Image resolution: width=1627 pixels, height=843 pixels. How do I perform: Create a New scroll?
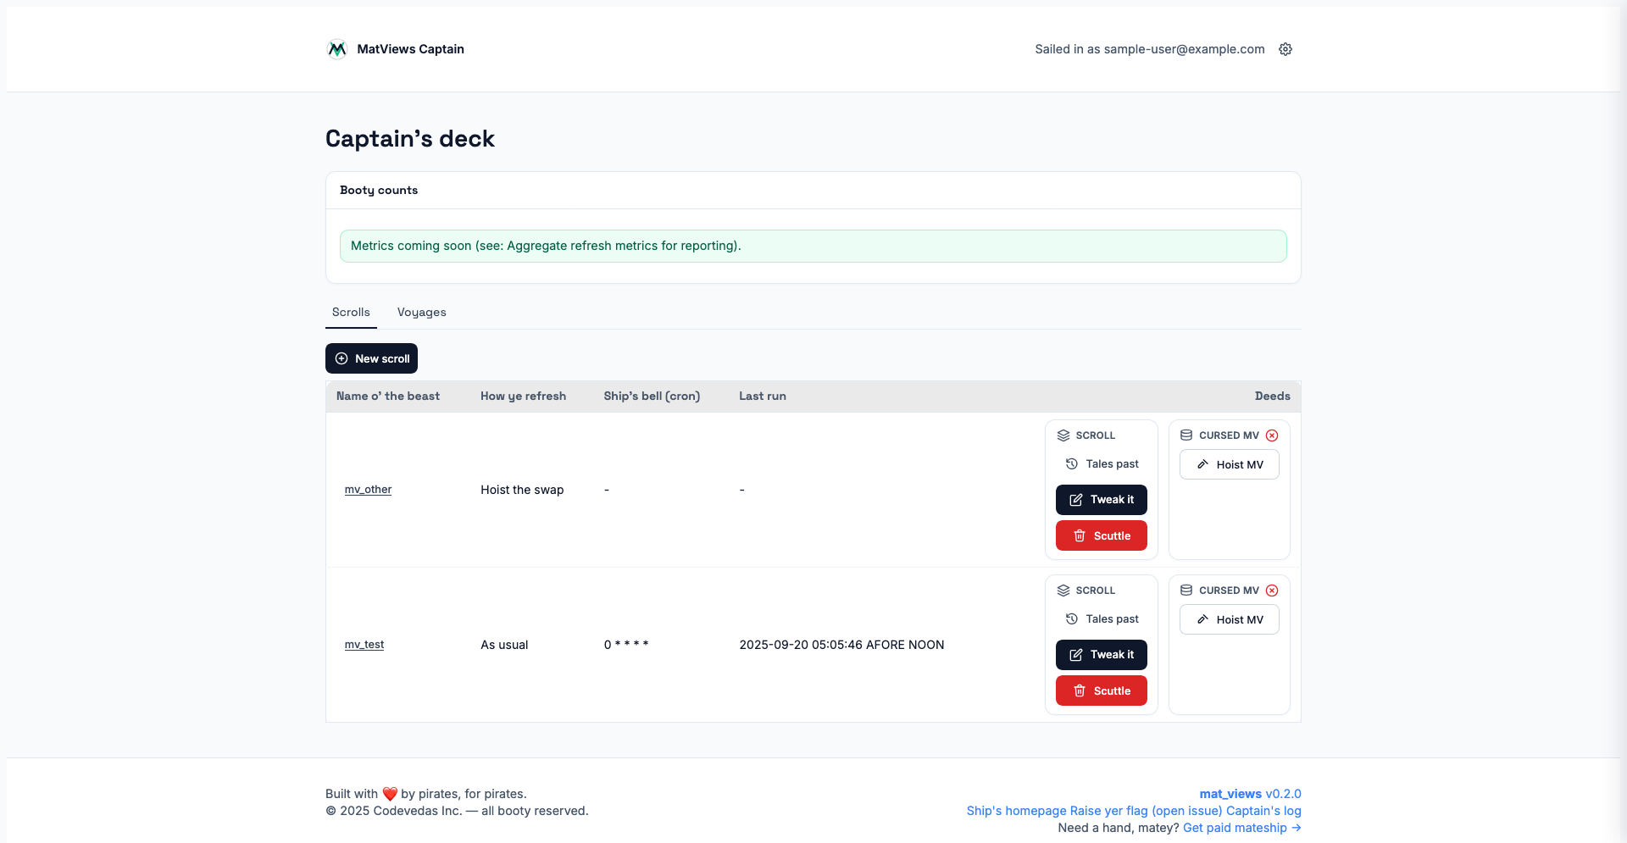pos(371,358)
